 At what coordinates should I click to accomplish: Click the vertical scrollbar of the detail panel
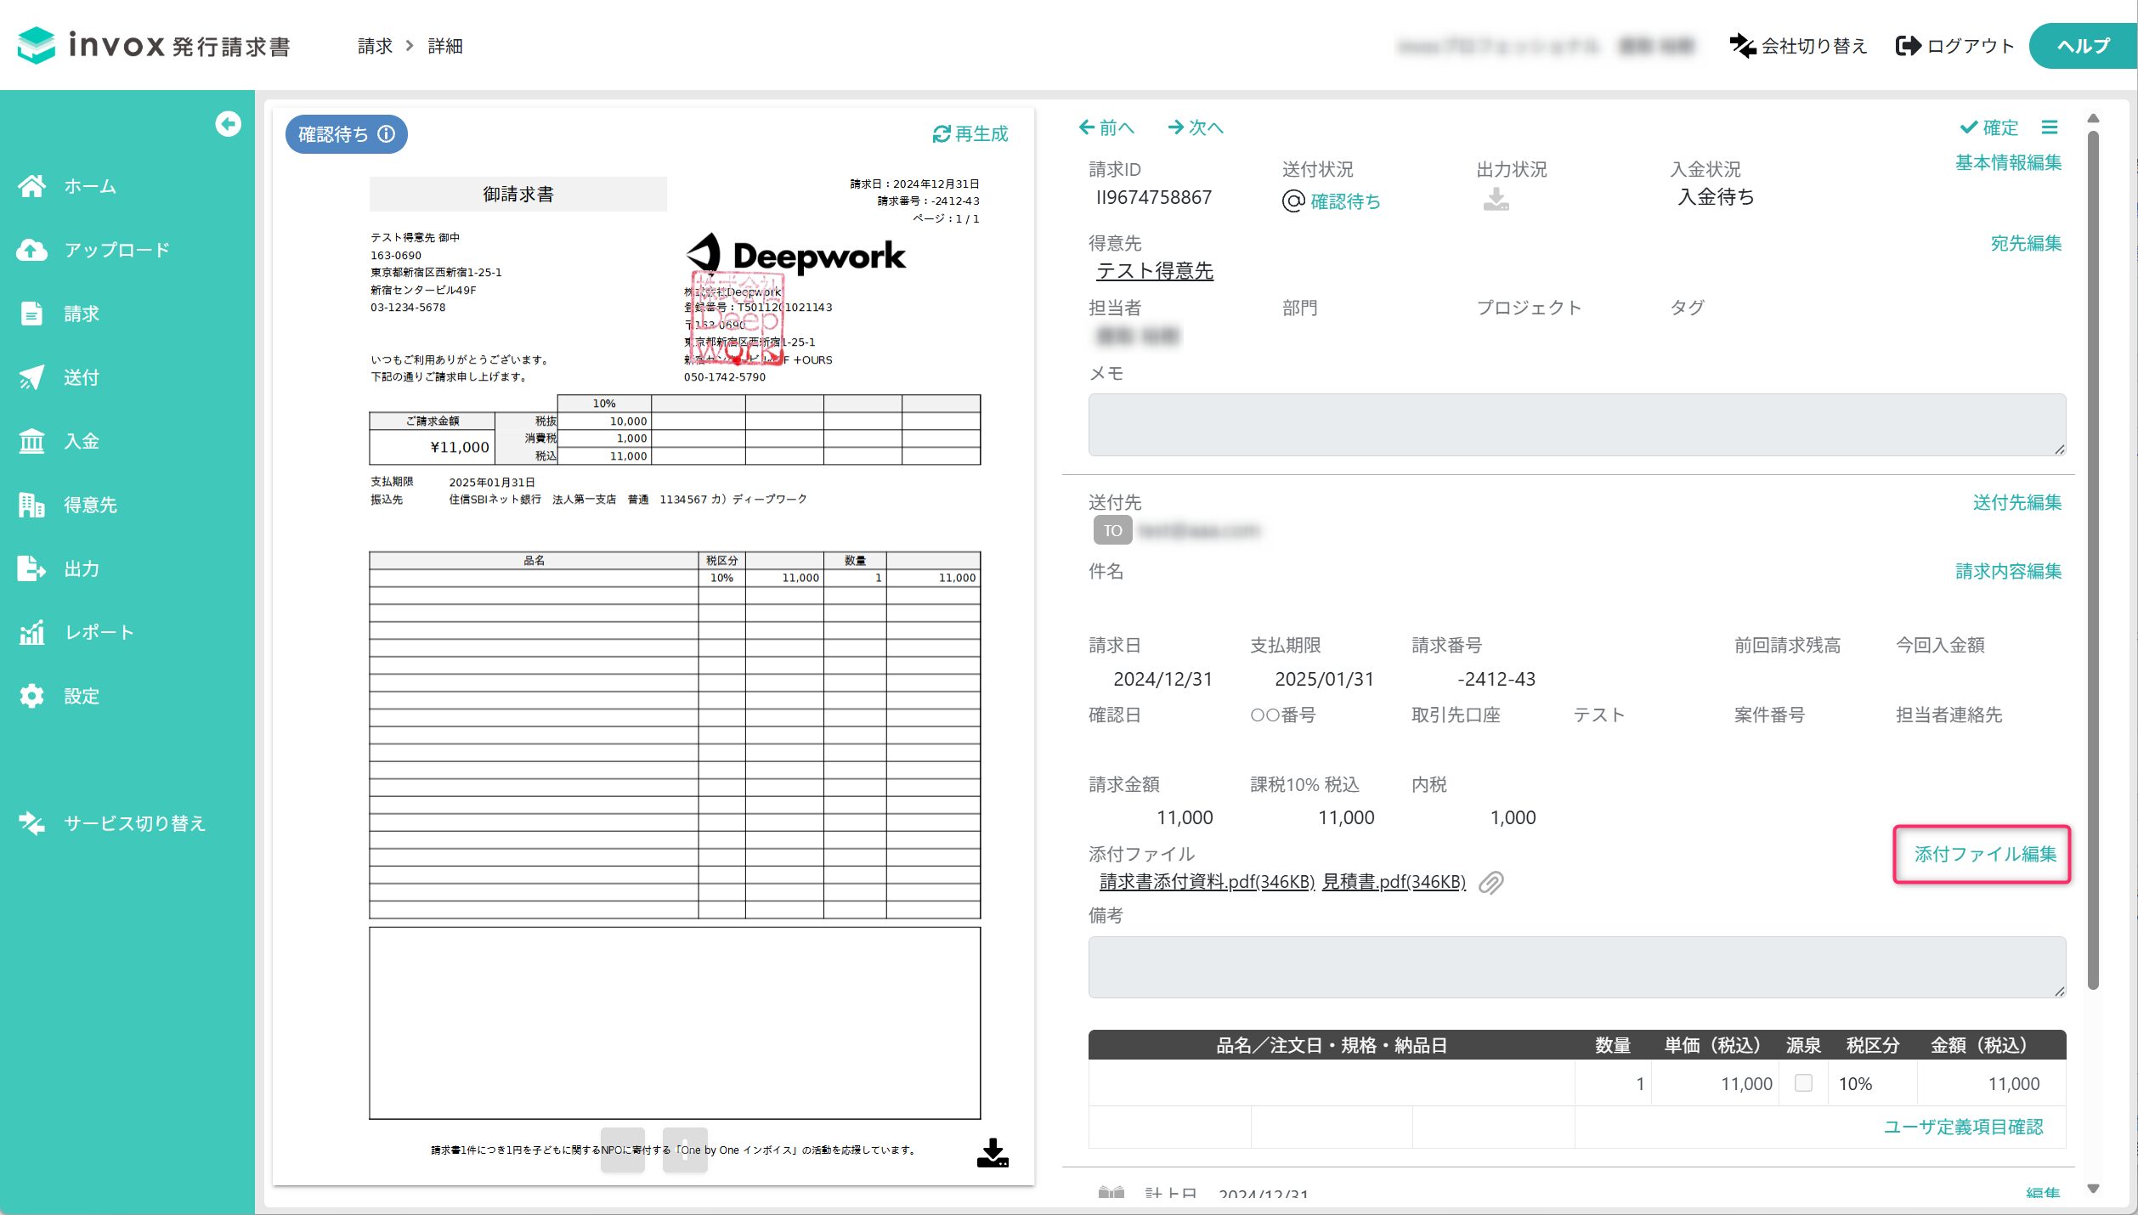tap(2093, 561)
